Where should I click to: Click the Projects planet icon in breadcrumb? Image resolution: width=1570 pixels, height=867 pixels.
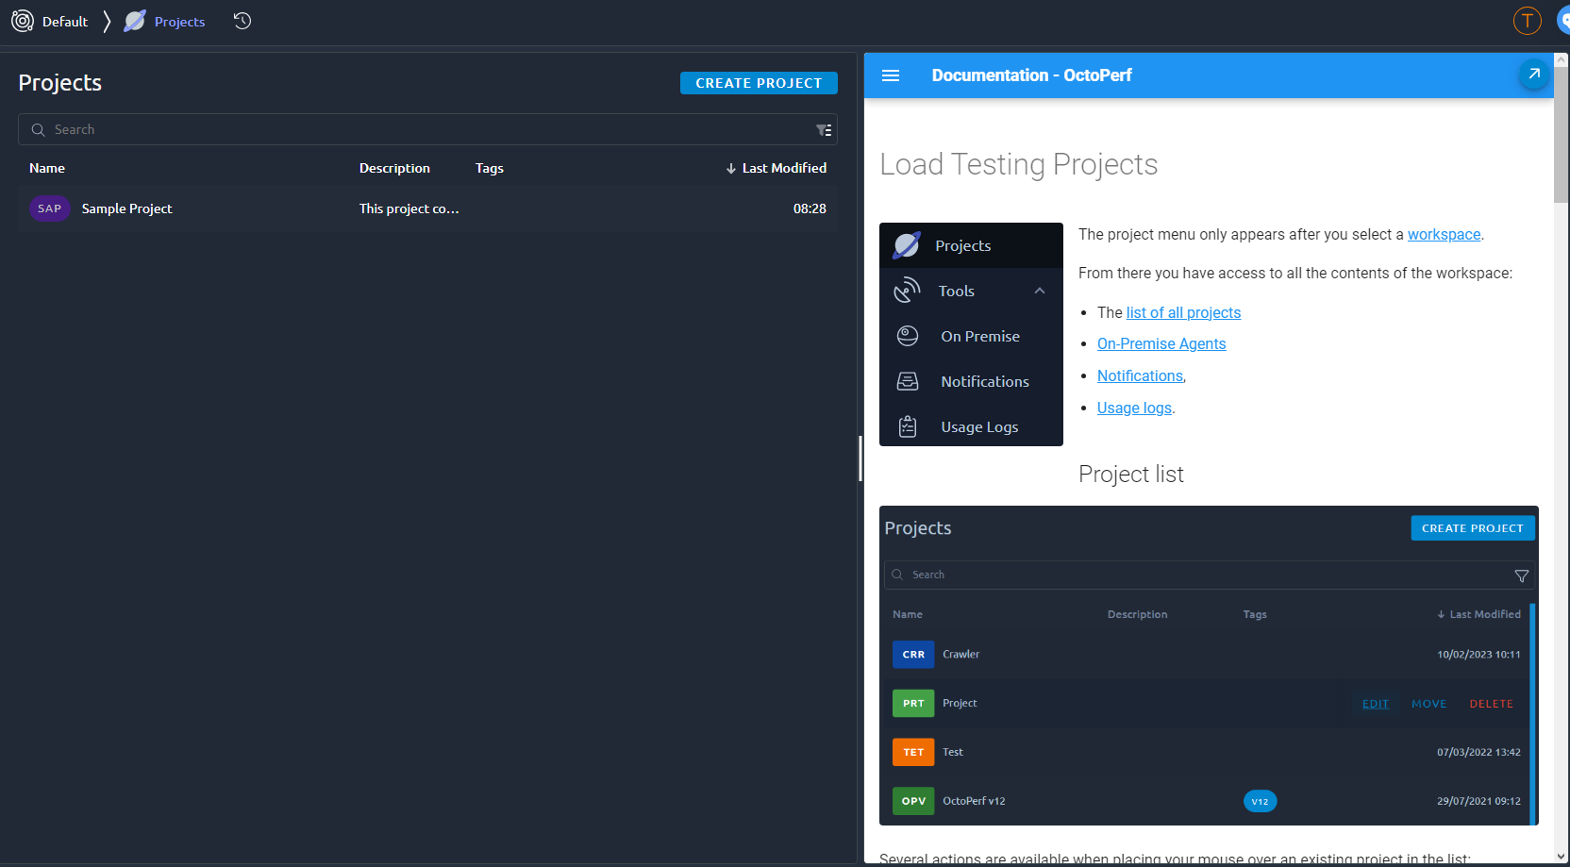click(135, 21)
